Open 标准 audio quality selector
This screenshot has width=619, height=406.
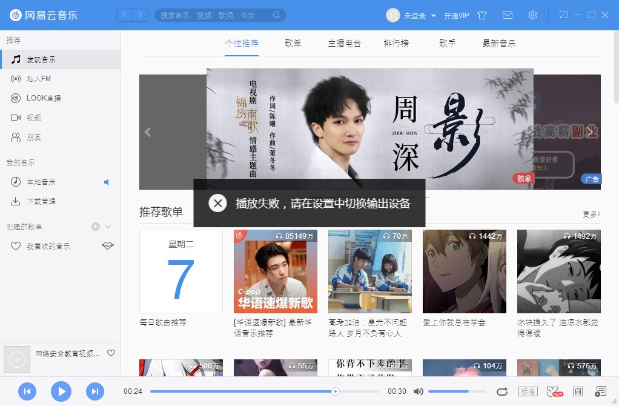528,391
